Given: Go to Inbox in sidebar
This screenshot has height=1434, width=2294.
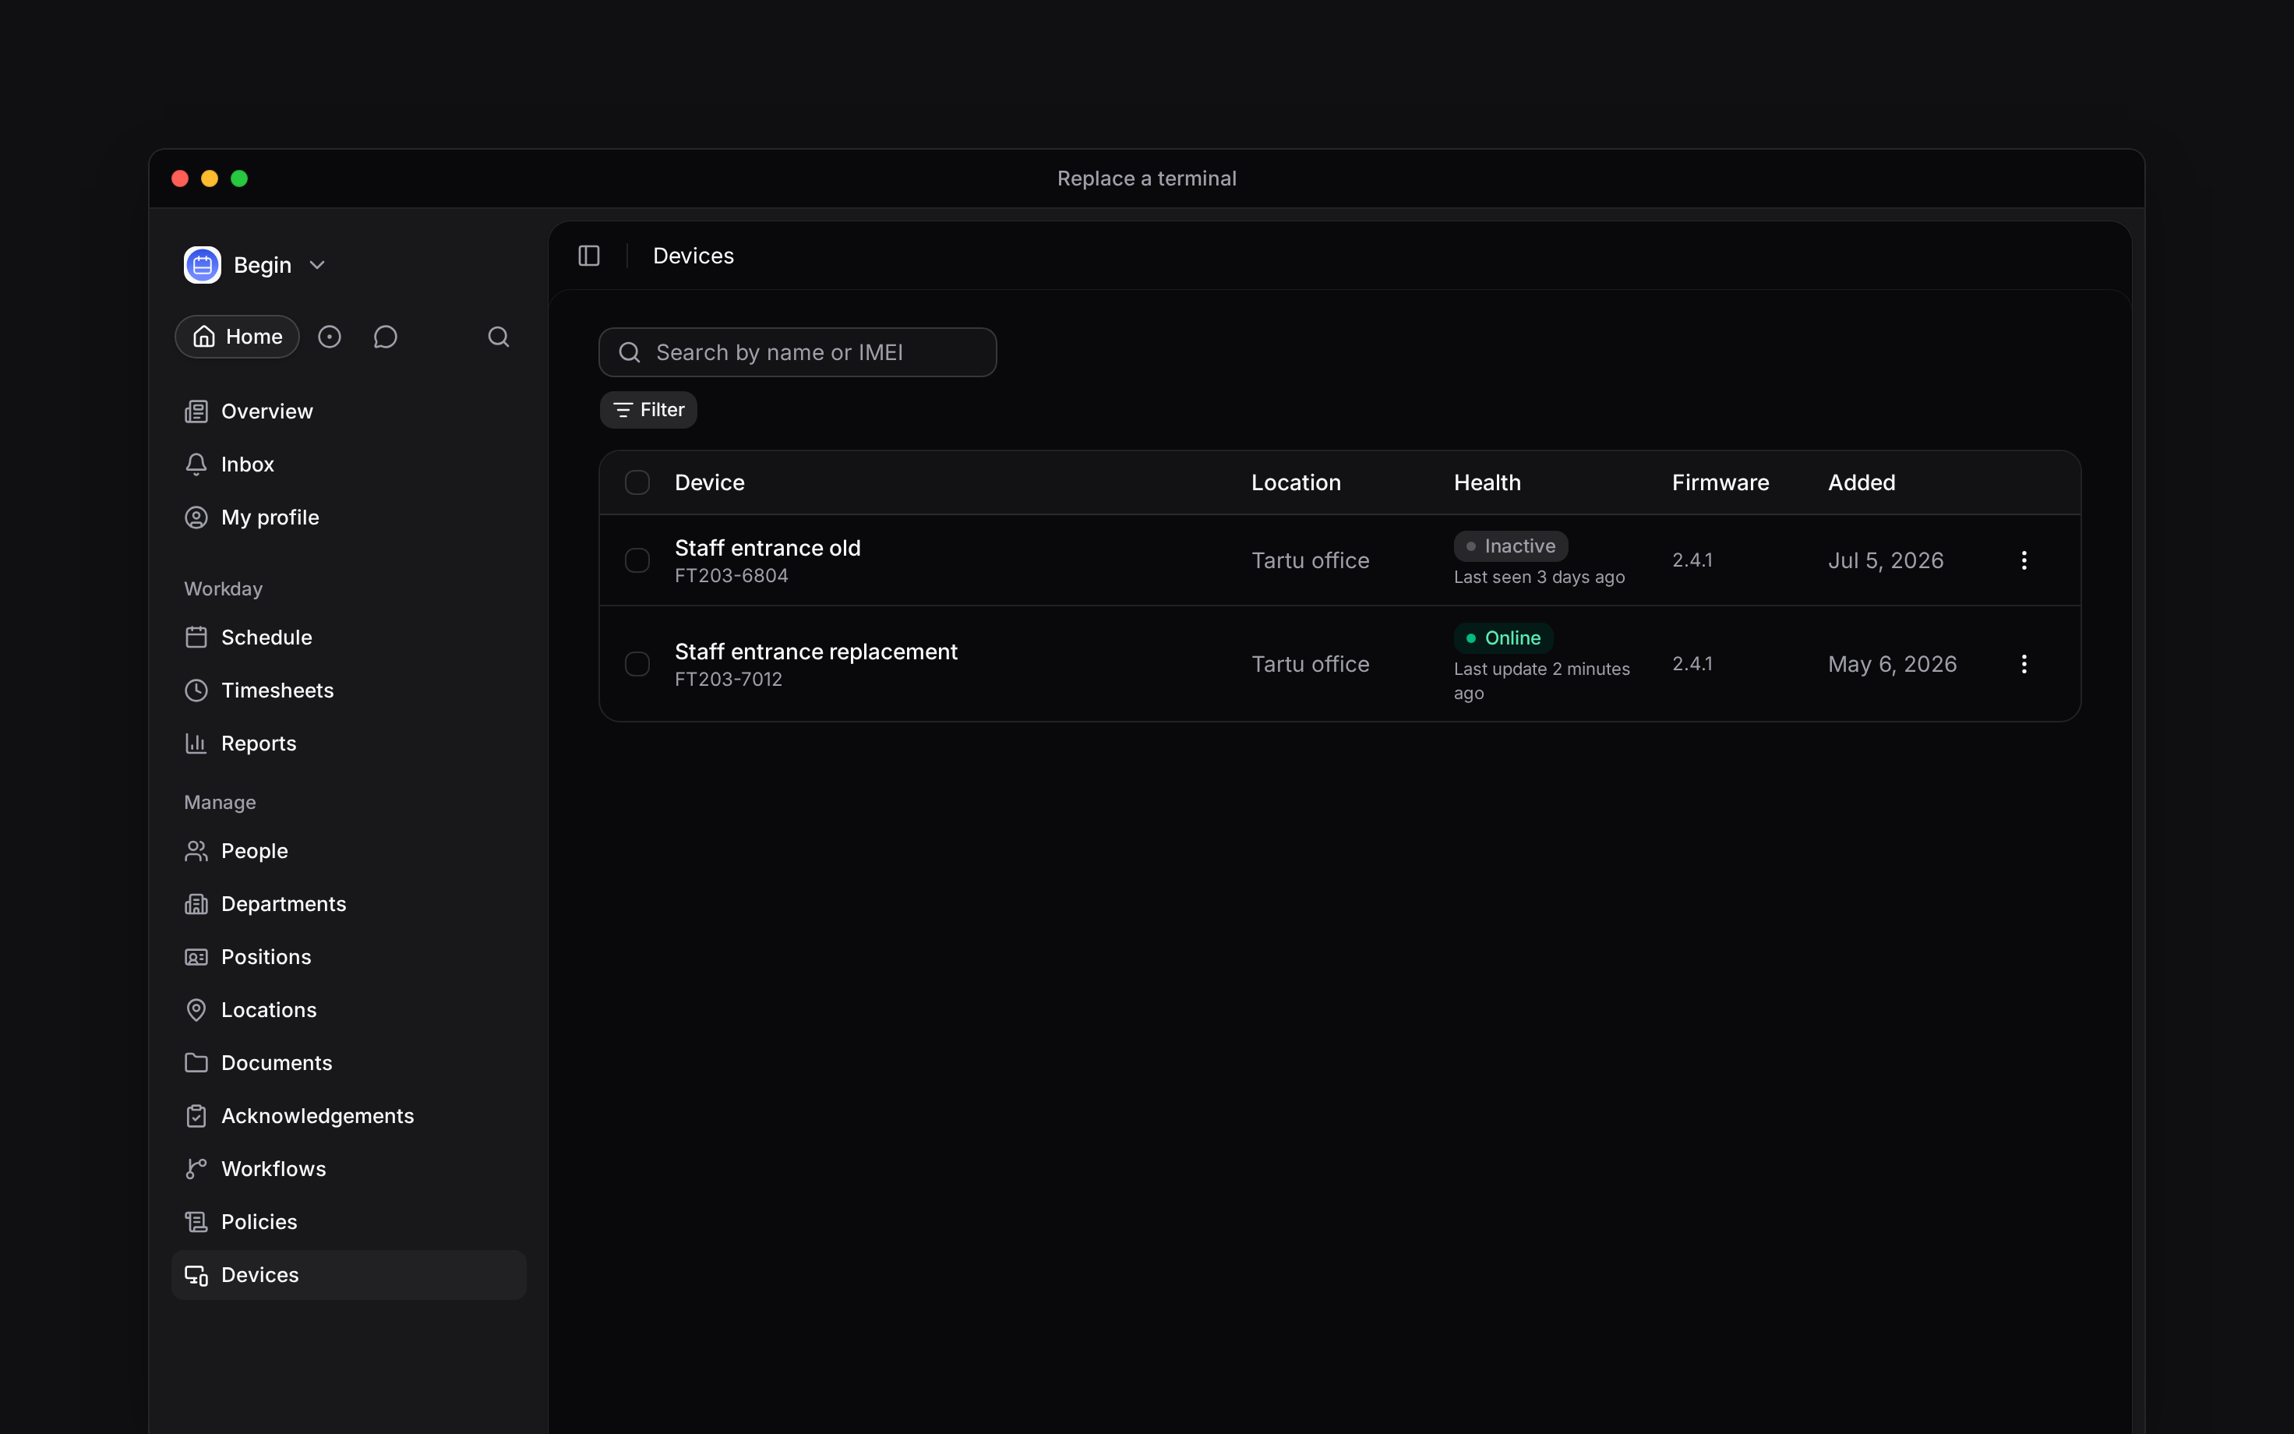Looking at the screenshot, I should [x=348, y=464].
